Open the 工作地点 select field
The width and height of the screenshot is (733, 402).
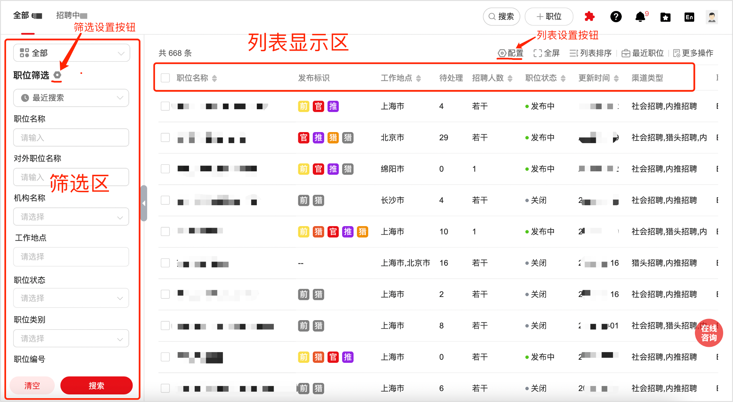(x=71, y=257)
